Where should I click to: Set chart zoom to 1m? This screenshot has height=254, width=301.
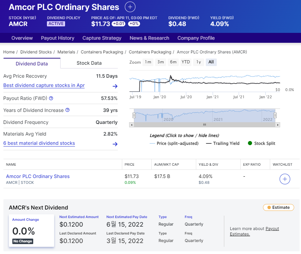(x=148, y=62)
